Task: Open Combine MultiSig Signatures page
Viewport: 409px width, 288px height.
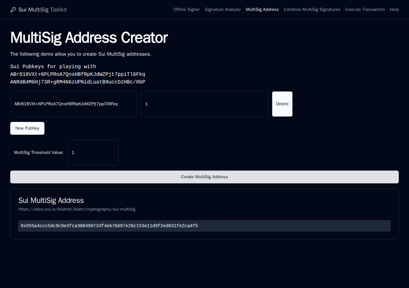Action: (x=312, y=10)
